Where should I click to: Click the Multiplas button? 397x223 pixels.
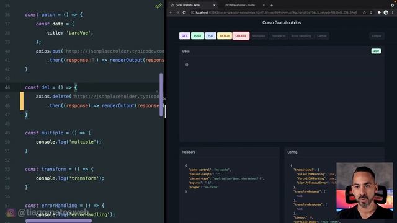(x=259, y=36)
